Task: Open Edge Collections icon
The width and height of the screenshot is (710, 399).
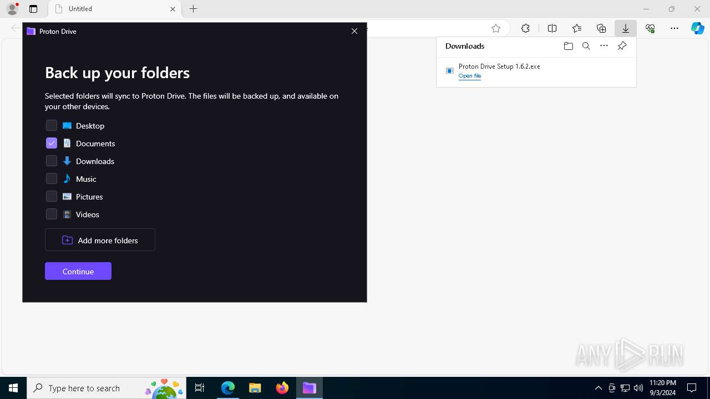Action: point(601,28)
